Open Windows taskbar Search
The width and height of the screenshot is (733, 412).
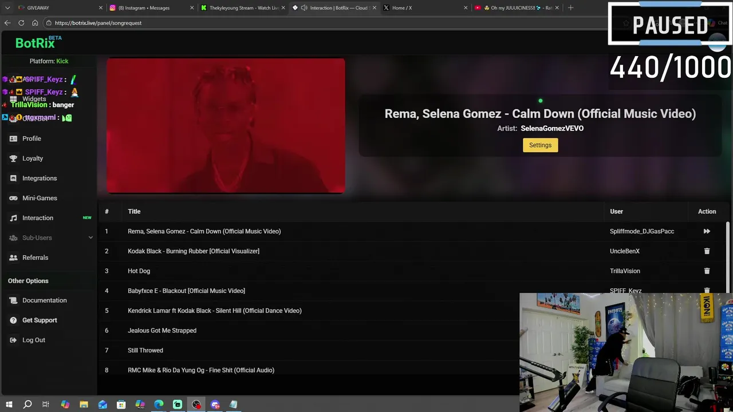click(x=27, y=405)
